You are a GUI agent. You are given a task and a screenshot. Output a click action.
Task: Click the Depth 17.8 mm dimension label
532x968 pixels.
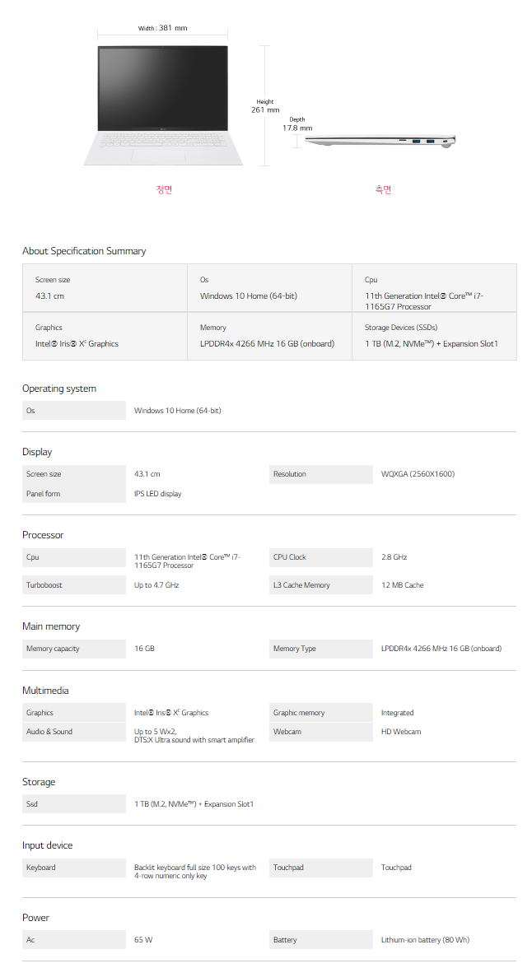[x=297, y=124]
